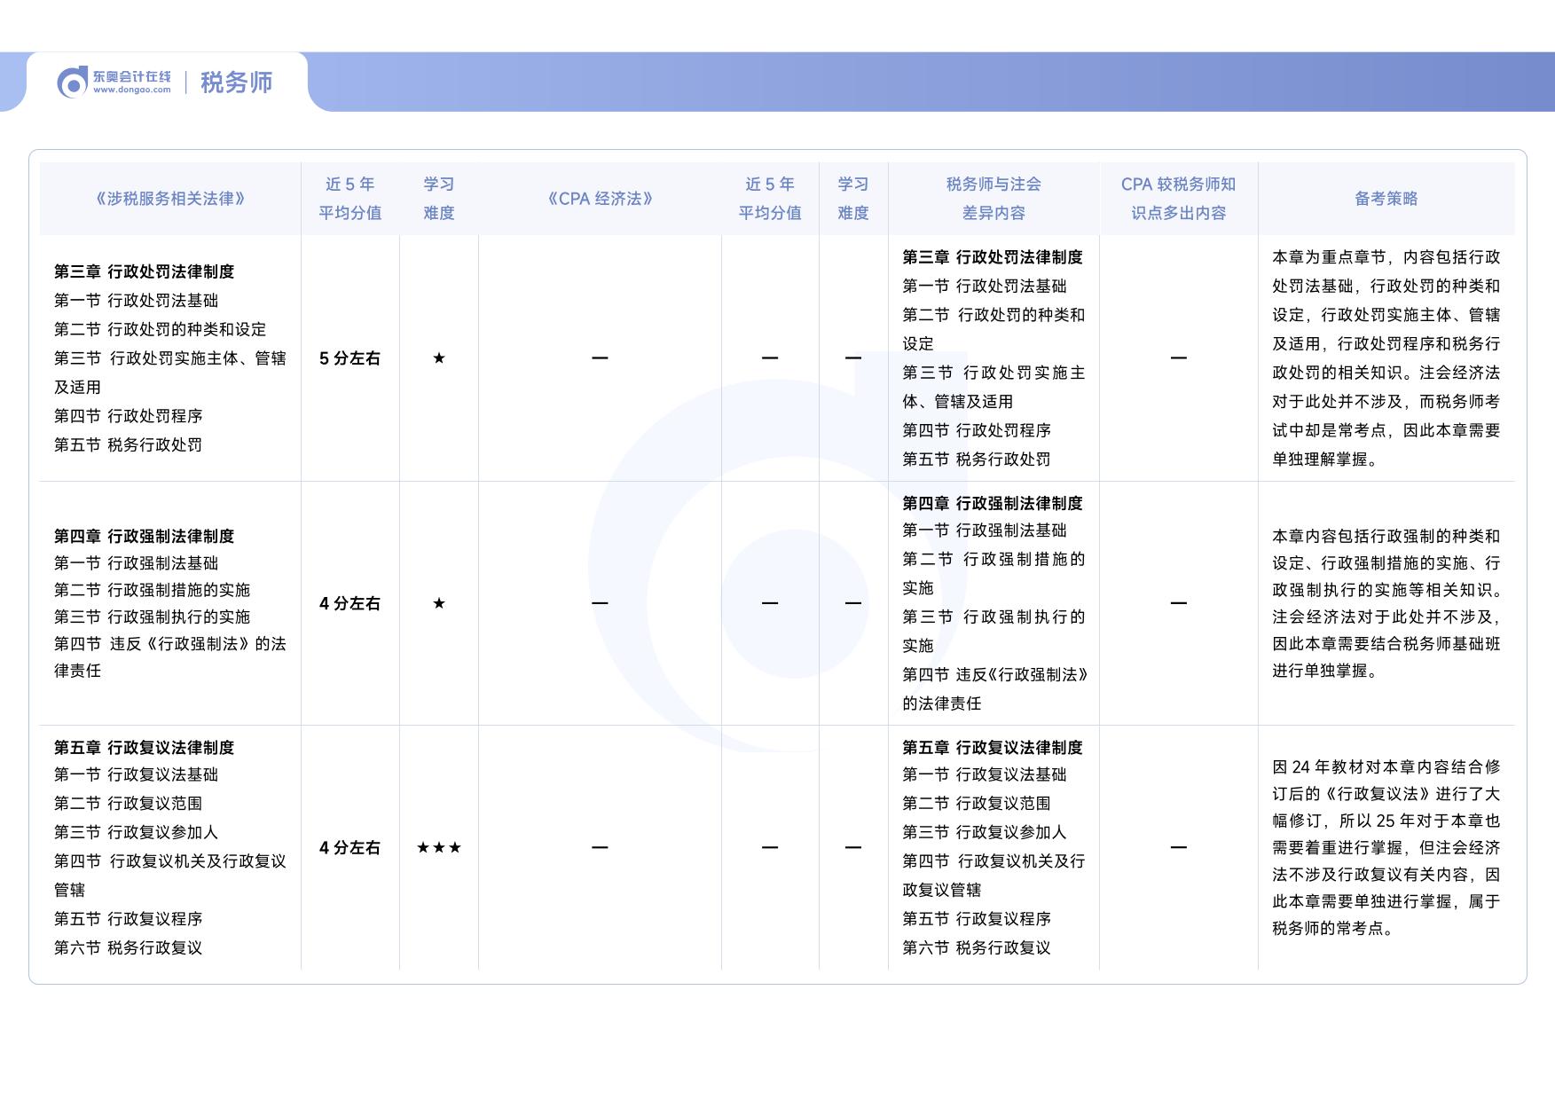Select the 5 分左右 score cell

(x=349, y=358)
